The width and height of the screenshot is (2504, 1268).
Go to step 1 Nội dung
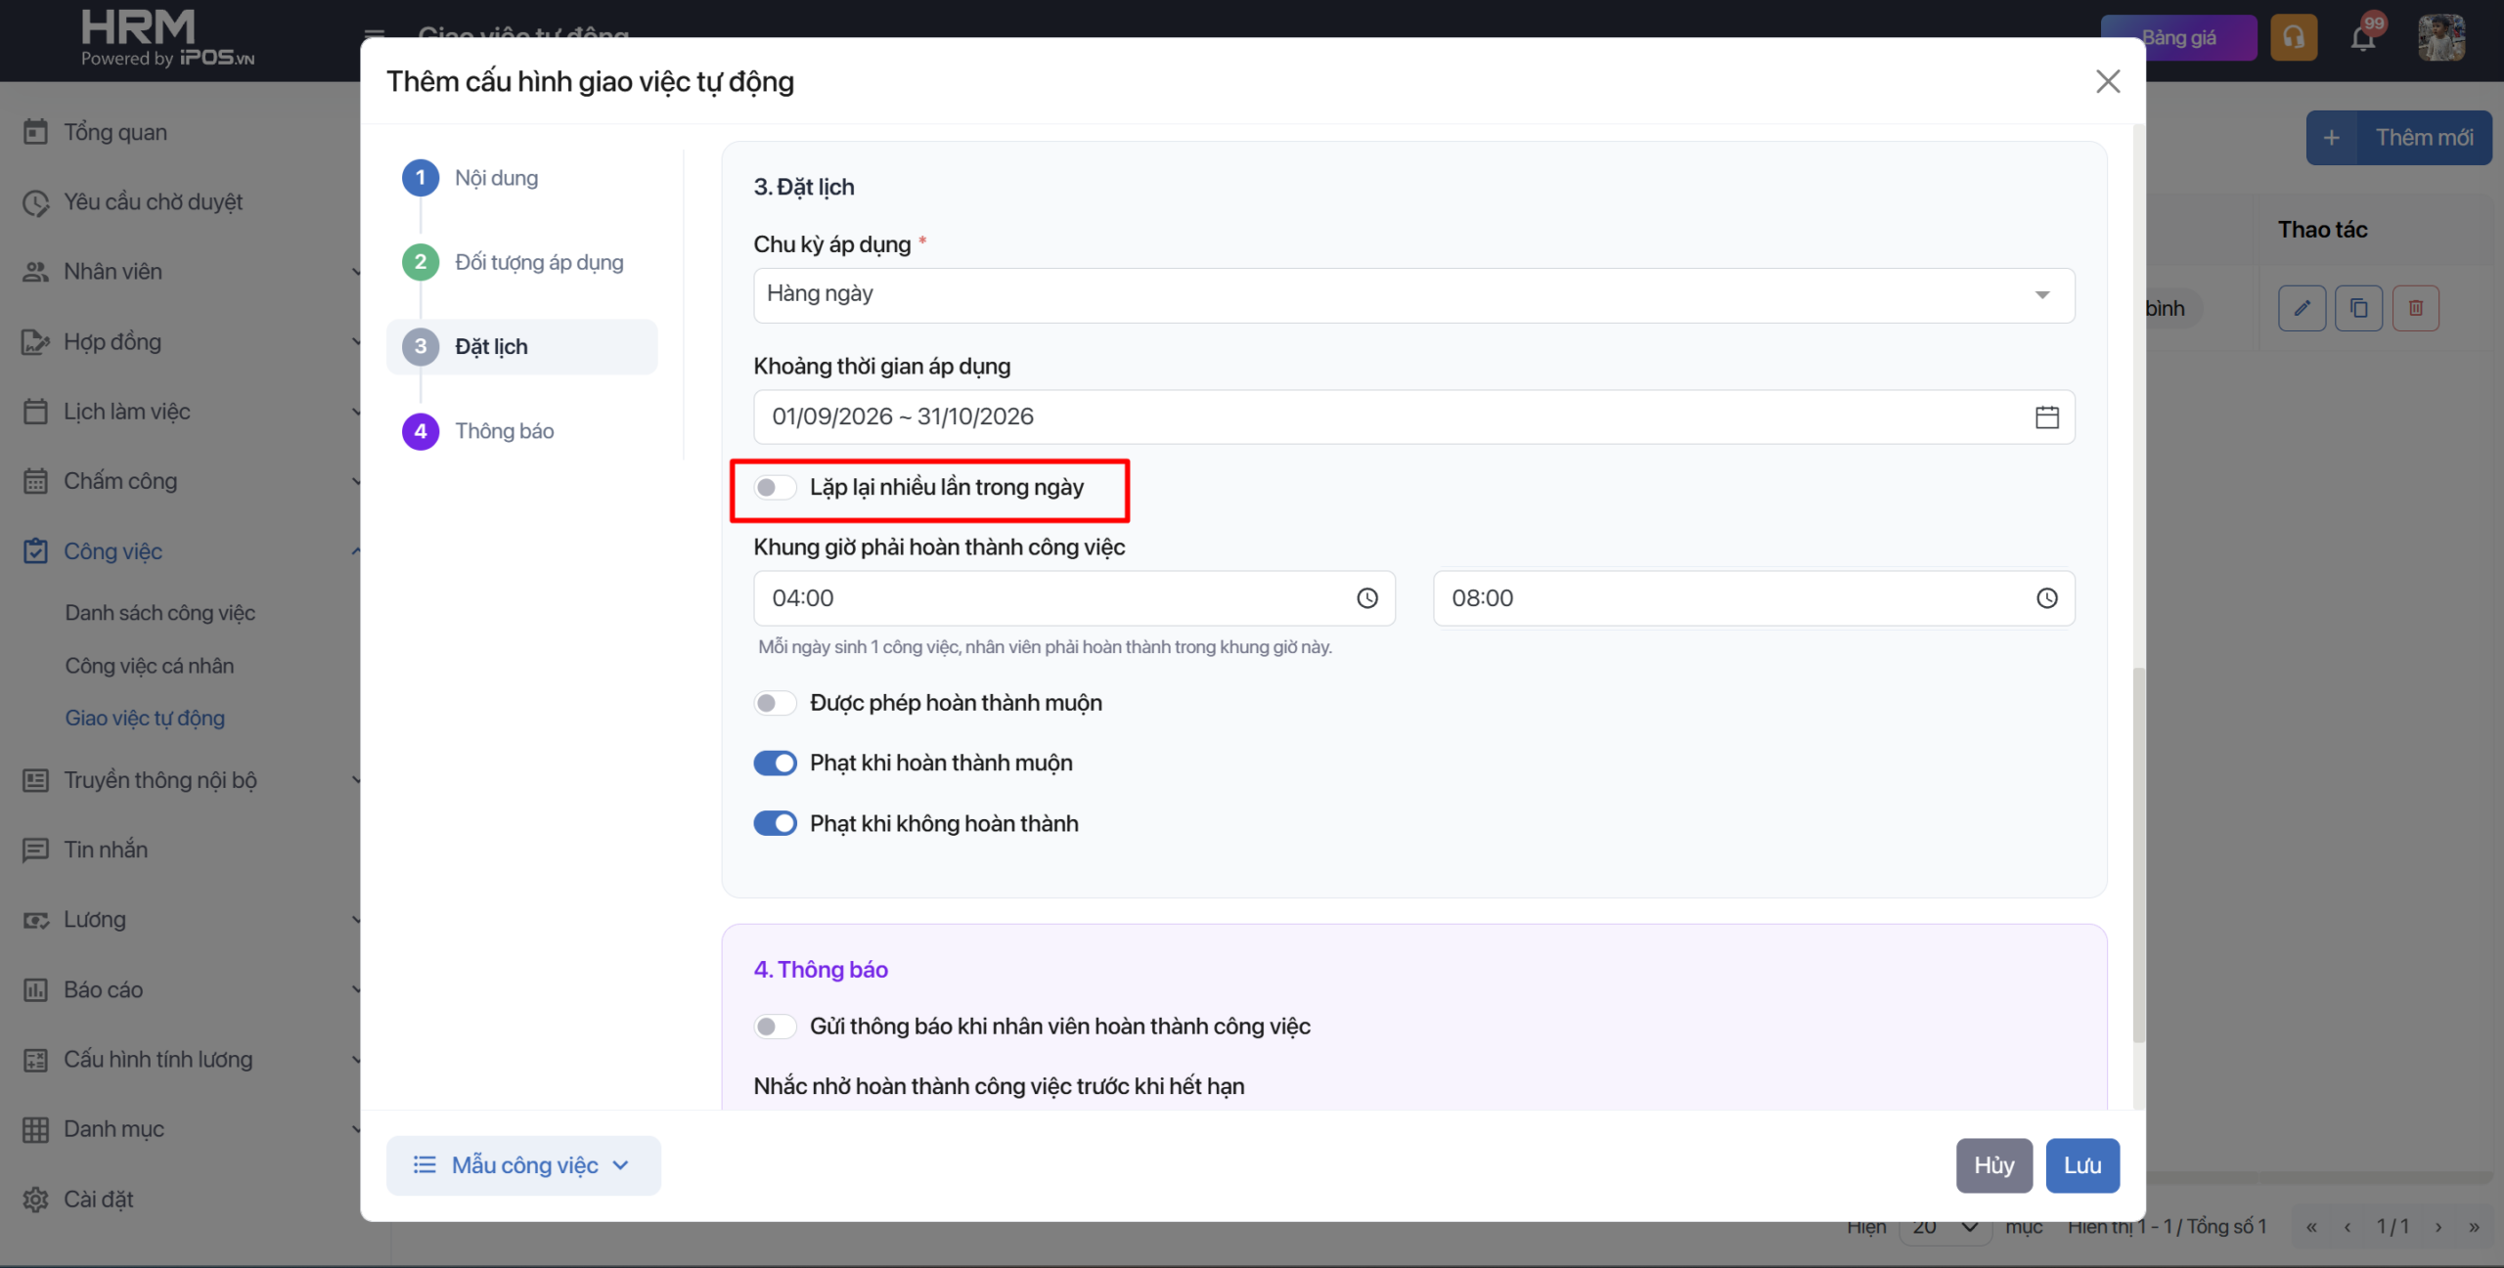[x=470, y=178]
